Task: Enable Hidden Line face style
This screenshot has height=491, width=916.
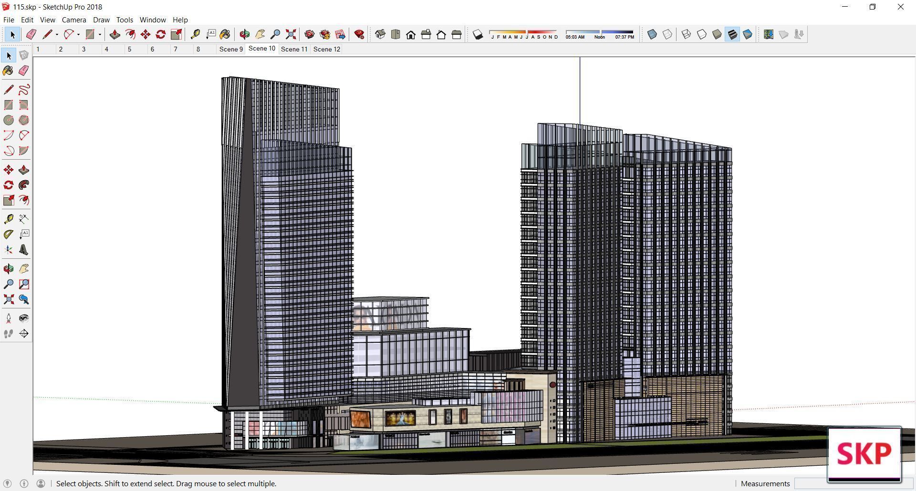Action: [x=702, y=34]
